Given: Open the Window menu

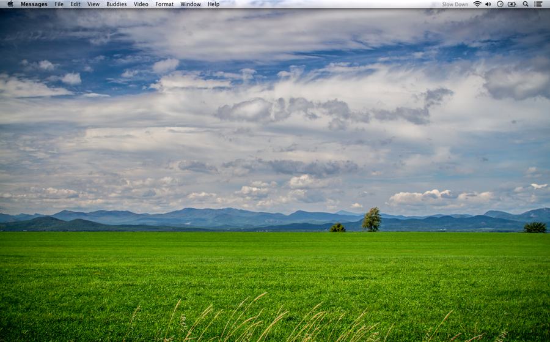Looking at the screenshot, I should tap(191, 4).
